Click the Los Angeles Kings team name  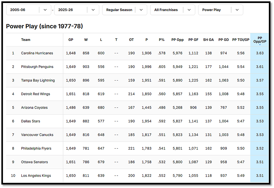[36, 175]
